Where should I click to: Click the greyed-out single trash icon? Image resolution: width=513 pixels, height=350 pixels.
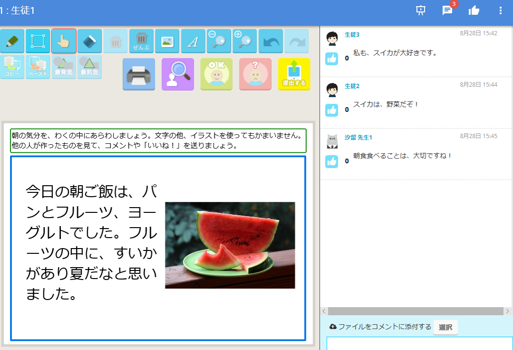[x=116, y=41]
